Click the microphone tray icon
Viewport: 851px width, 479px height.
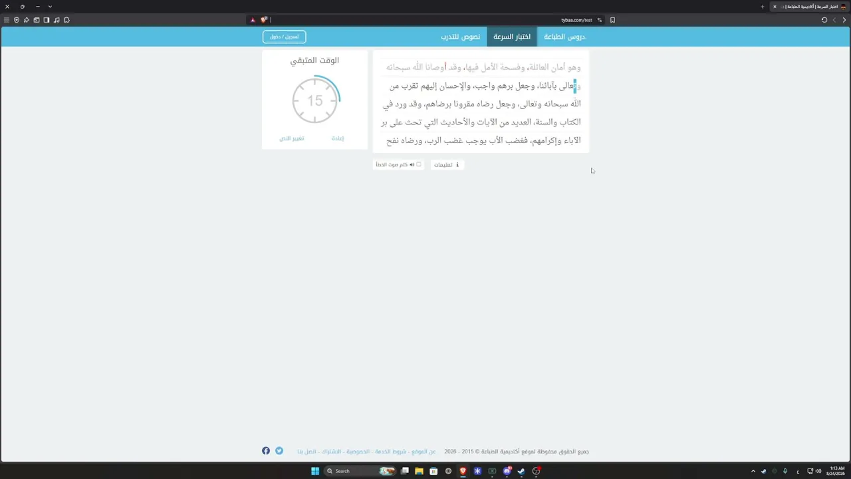tap(785, 471)
